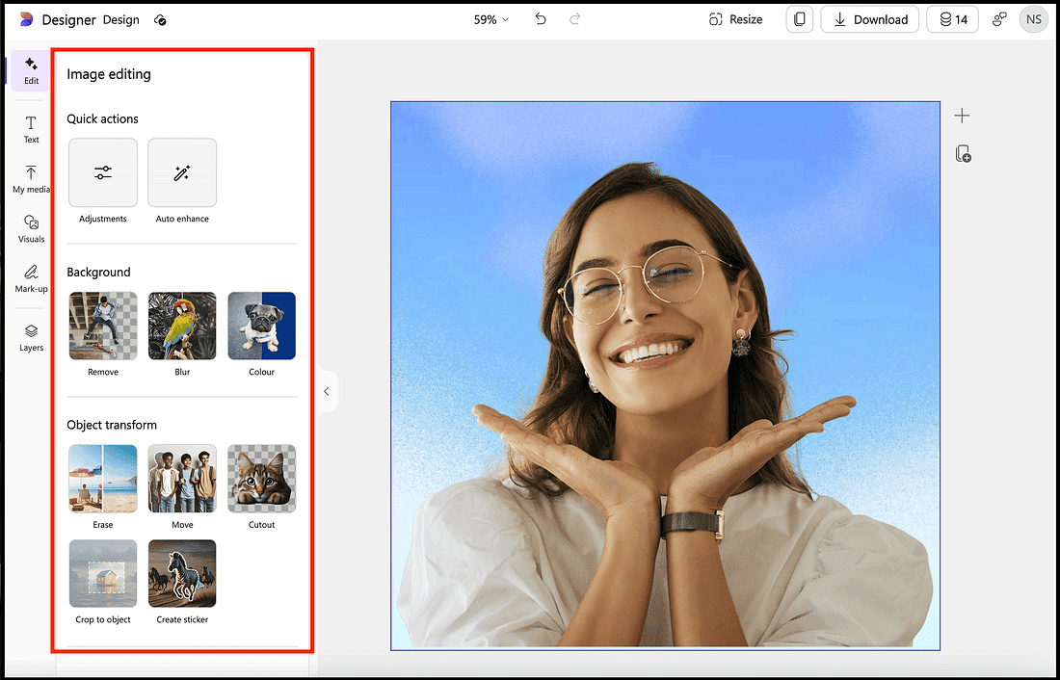Screen dimensions: 1060x680
Task: Click the Resize button
Action: point(735,19)
